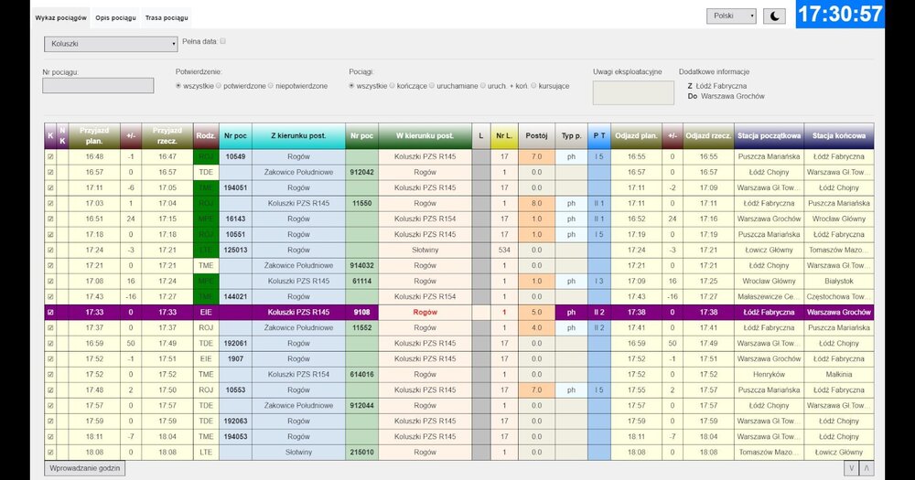Enable the Pełna data checkbox

point(223,41)
